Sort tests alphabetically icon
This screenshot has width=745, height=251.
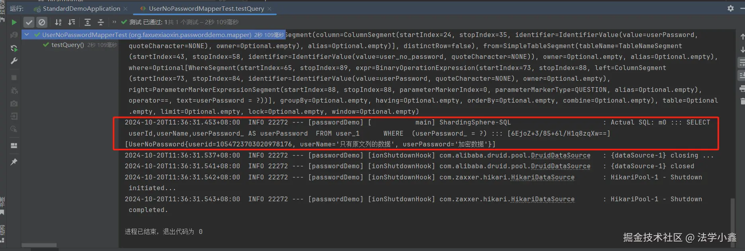click(58, 22)
